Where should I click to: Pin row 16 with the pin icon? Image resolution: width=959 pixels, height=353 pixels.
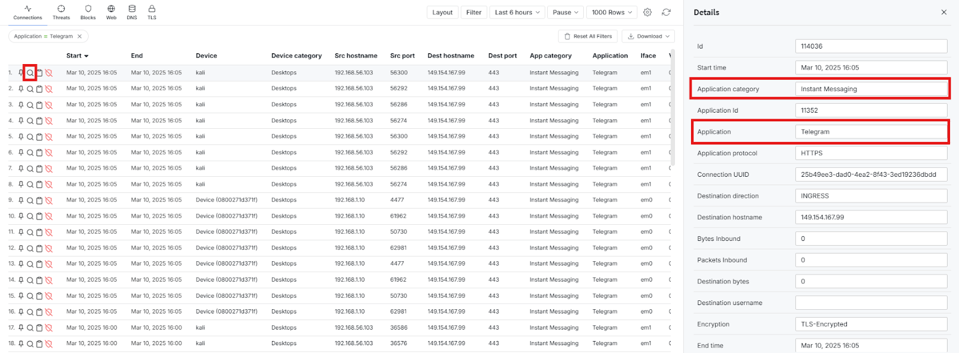point(21,312)
